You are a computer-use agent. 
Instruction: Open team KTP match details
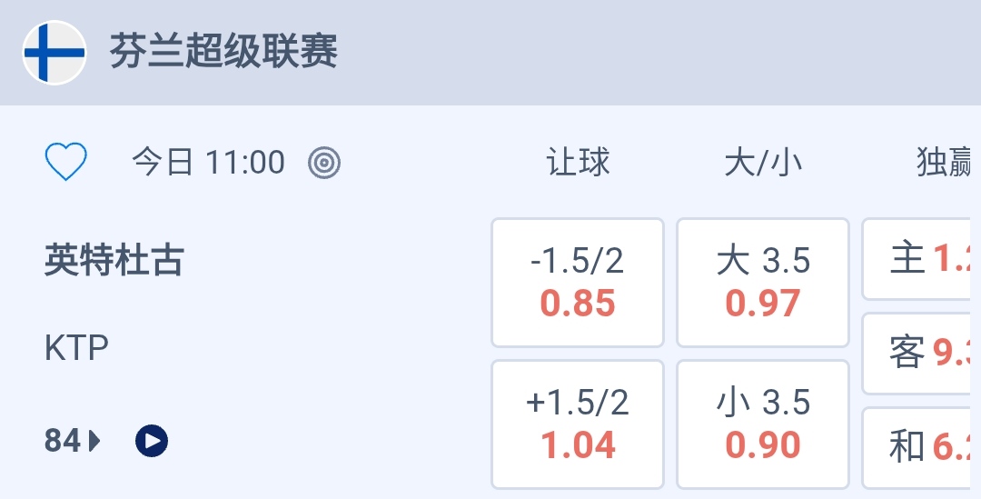coord(76,348)
